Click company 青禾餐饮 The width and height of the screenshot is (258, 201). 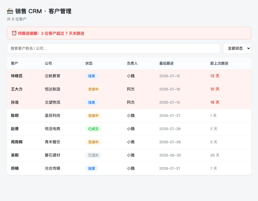pyautogui.click(x=52, y=142)
